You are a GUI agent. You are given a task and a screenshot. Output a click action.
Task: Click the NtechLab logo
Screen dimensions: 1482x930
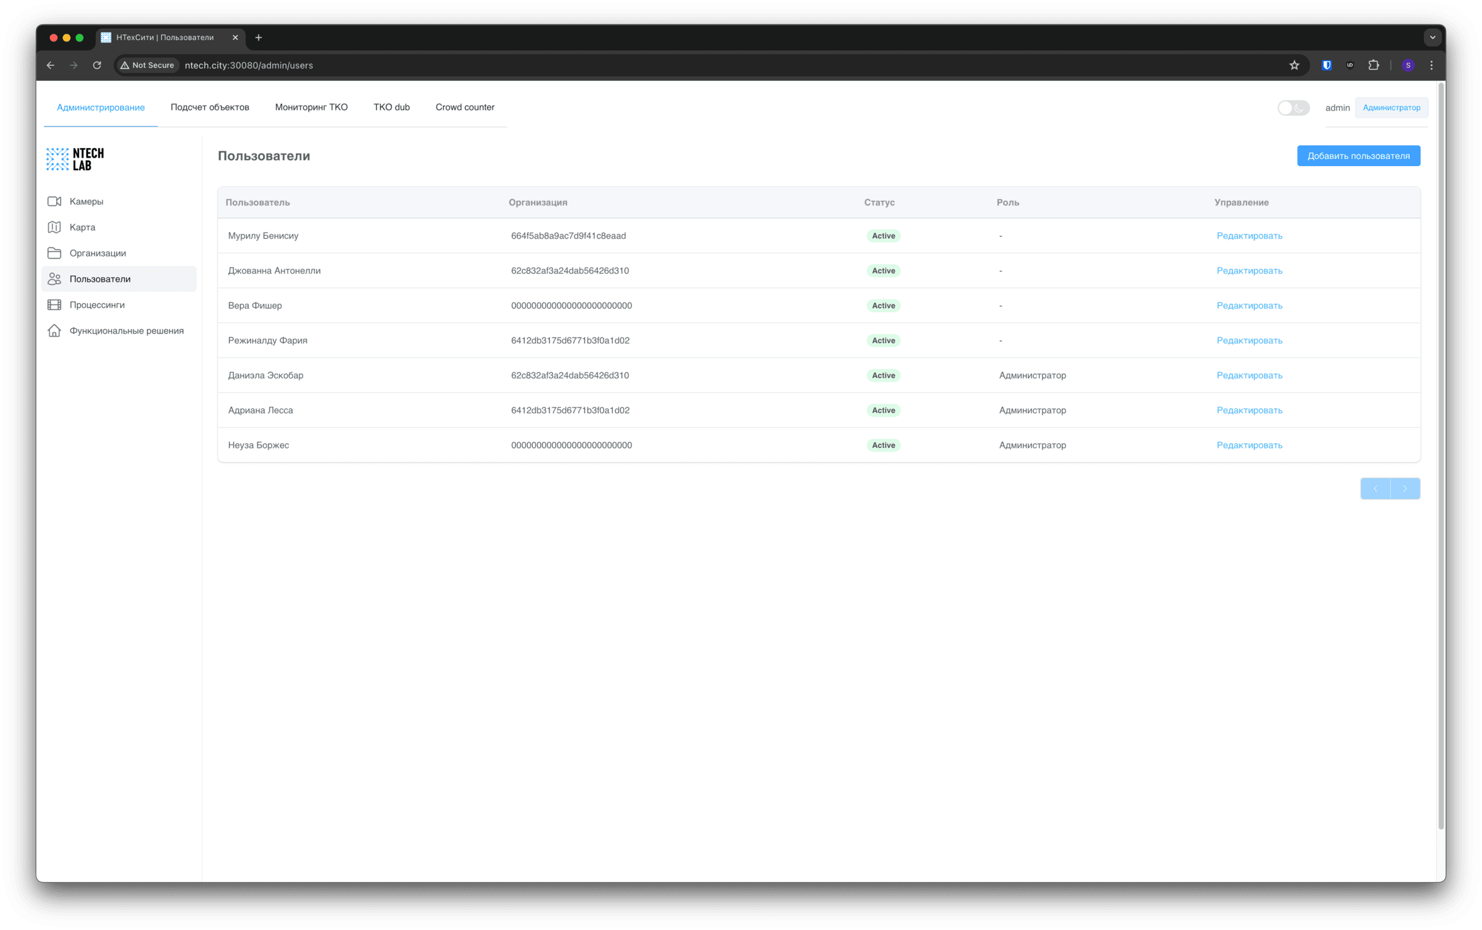(75, 159)
